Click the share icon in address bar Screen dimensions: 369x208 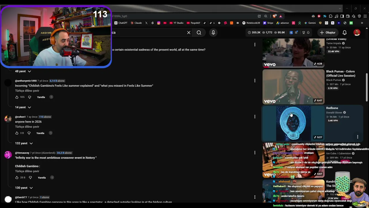click(x=259, y=16)
